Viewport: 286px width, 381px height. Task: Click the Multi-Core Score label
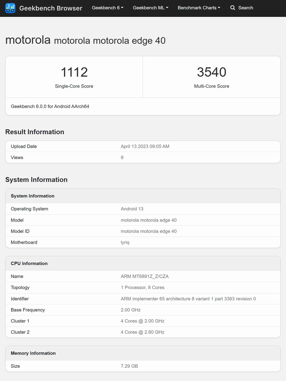click(x=212, y=86)
